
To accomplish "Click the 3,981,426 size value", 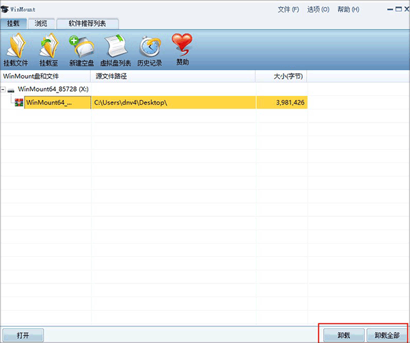I will (x=290, y=103).
